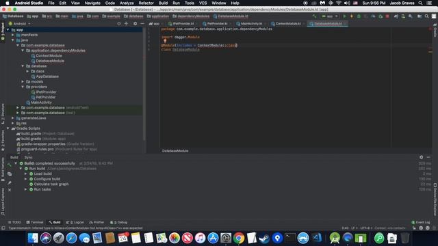Click the locate-file target icon in Project panel
438x246 pixels.
pos(119,24)
